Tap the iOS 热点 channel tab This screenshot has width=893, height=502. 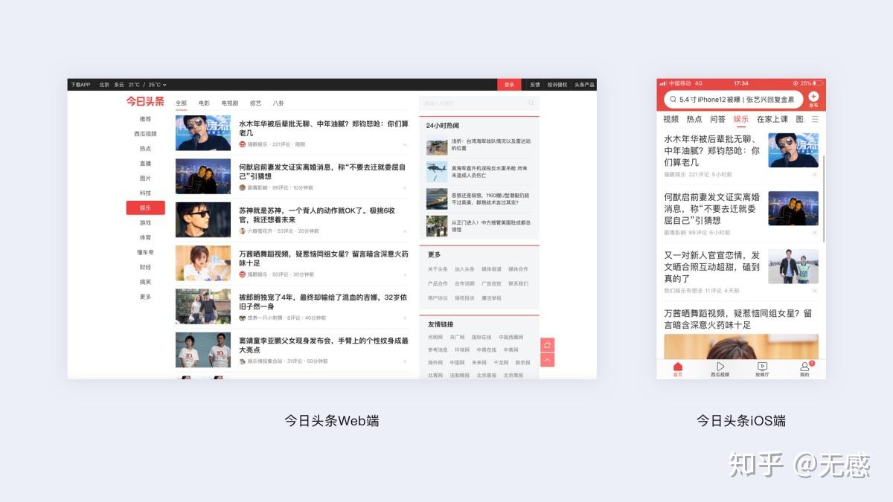pyautogui.click(x=694, y=119)
